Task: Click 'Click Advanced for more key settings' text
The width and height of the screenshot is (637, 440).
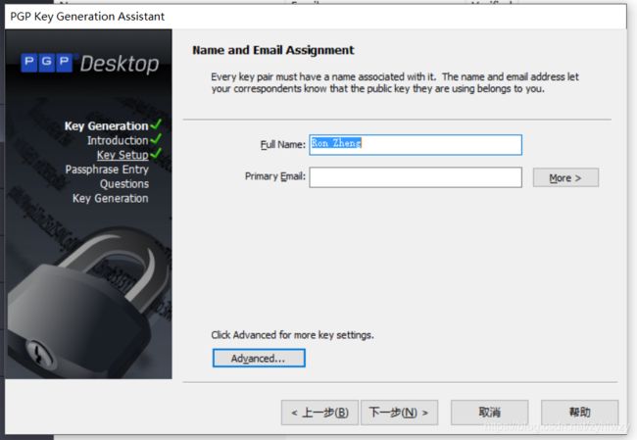Action: [x=292, y=335]
